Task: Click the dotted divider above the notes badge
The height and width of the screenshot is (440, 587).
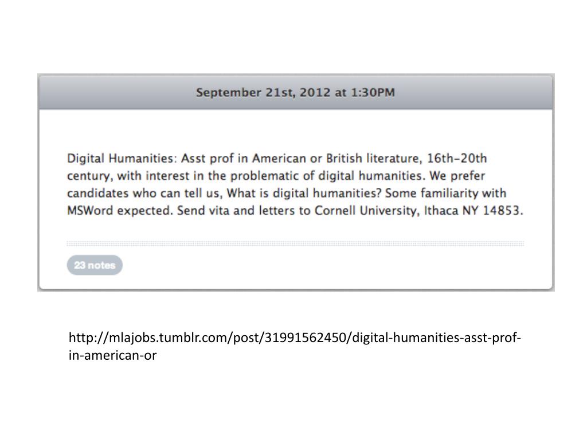Action: click(x=295, y=243)
